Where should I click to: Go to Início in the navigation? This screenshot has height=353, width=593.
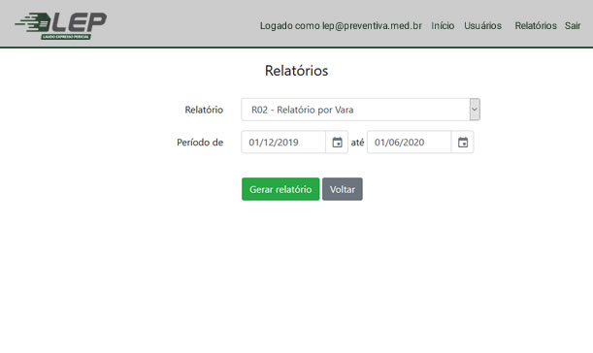443,26
